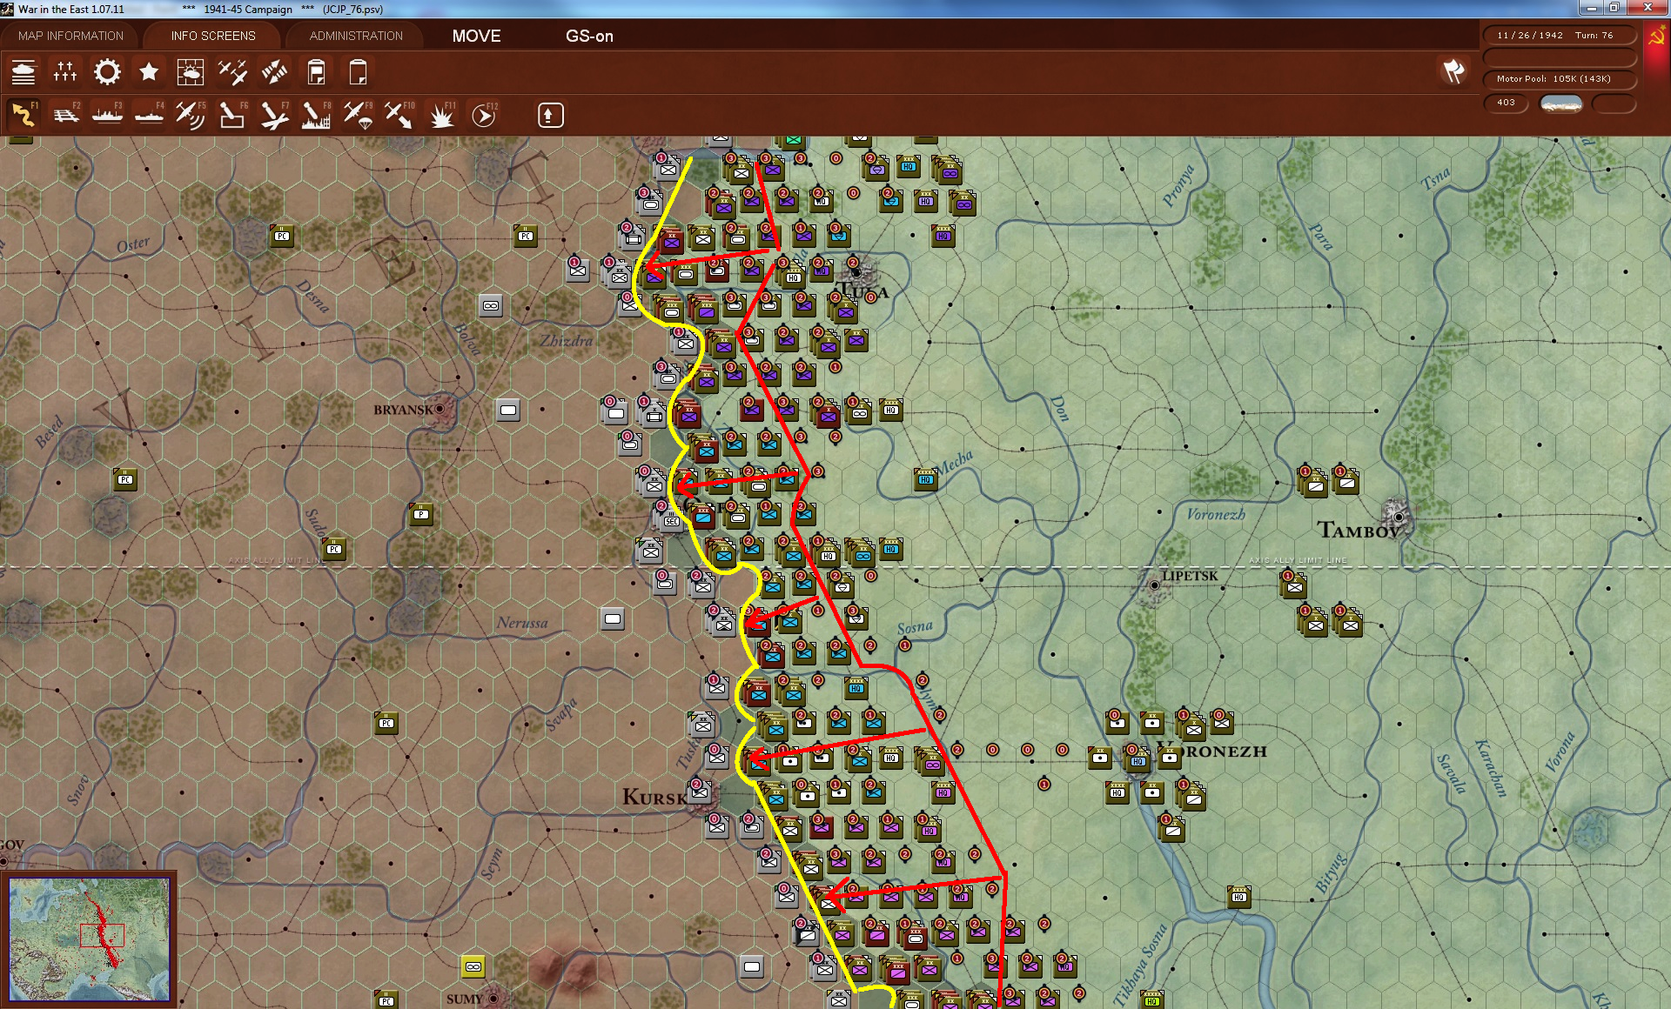This screenshot has height=1009, width=1671.
Task: Select the SEC security unit counter
Action: (671, 520)
